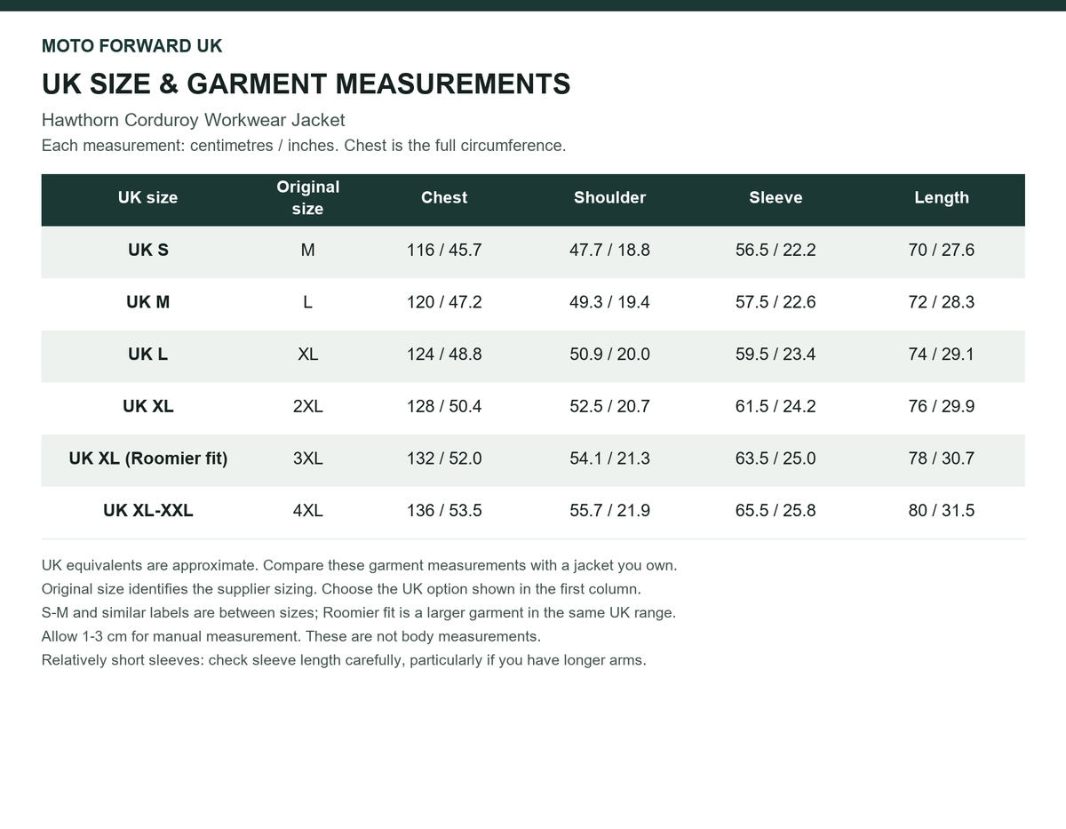Click shoulder value 55.7 / 21.9
The height and width of the screenshot is (829, 1066).
(609, 510)
